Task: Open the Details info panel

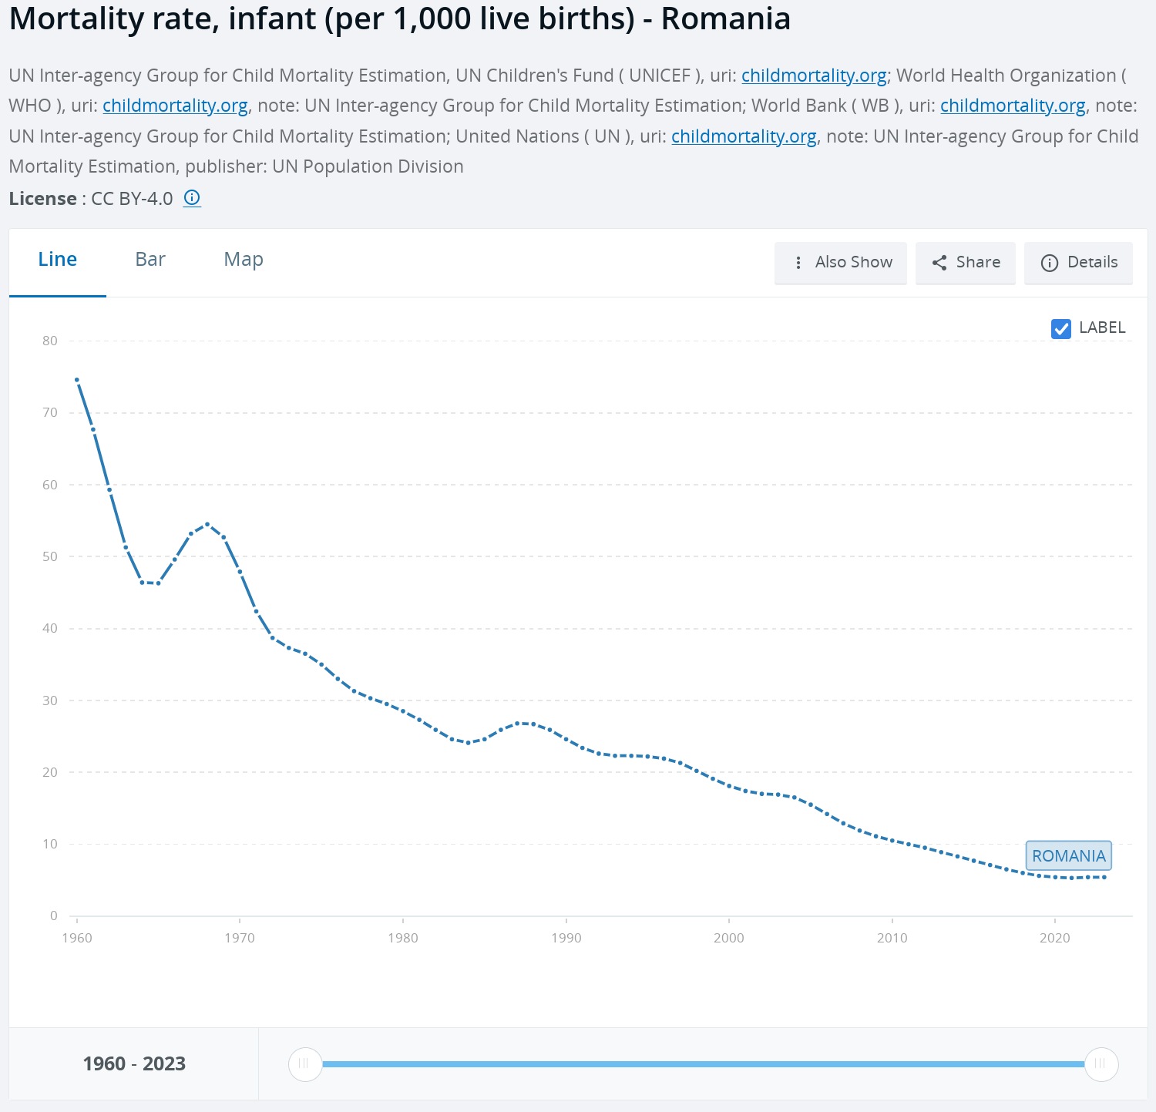Action: point(1078,263)
